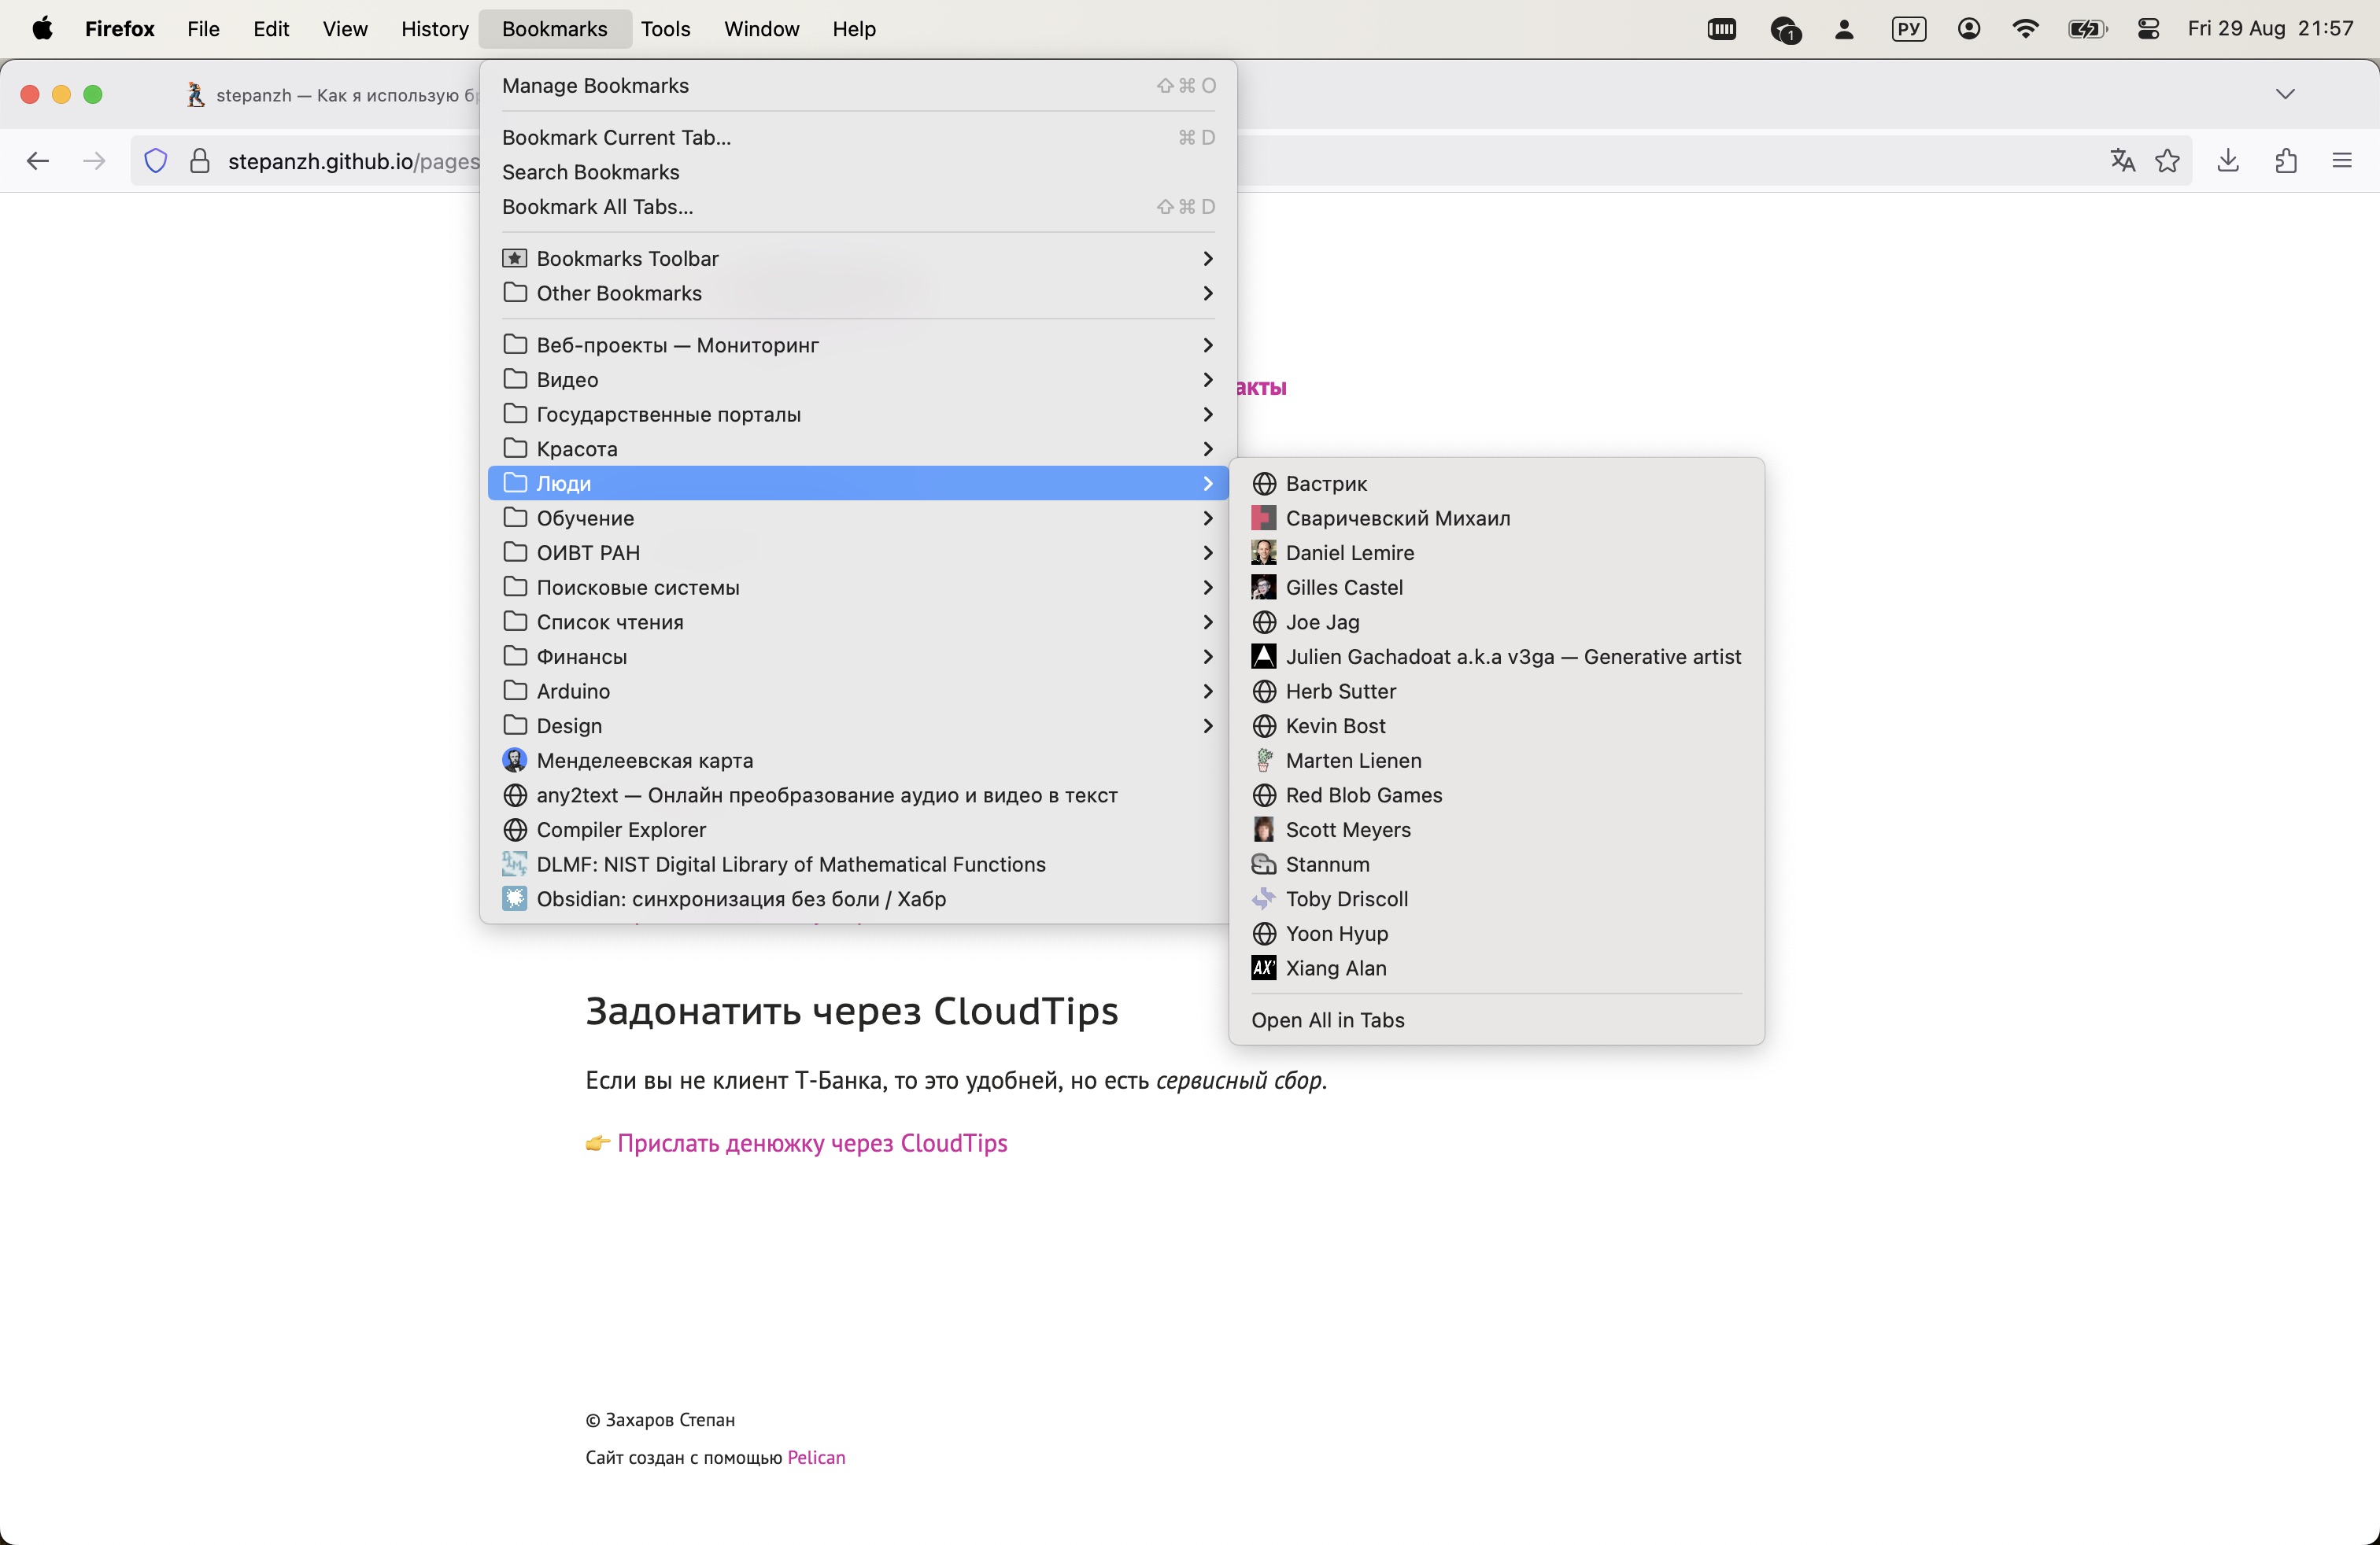2380x1545 pixels.
Task: Click the tracking protection shield icon
Action: click(x=156, y=161)
